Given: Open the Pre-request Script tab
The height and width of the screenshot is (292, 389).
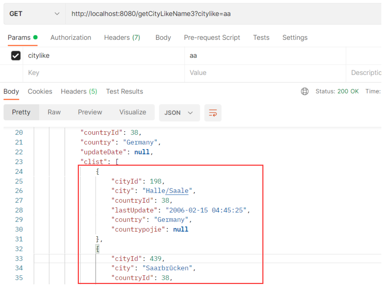Looking at the screenshot, I should point(212,38).
